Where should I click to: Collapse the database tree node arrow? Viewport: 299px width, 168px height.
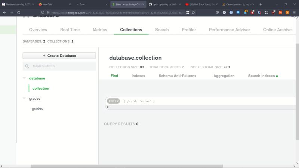[24, 78]
